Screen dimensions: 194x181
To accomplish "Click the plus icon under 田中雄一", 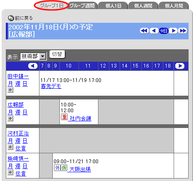I will tap(10, 90).
